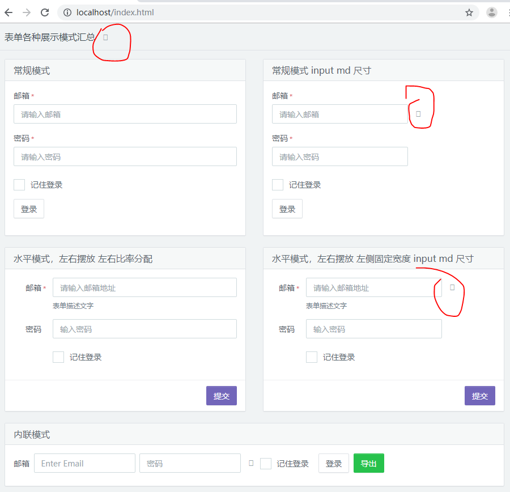Click the small icon right of md-size 邮箱 input
The width and height of the screenshot is (510, 492).
[418, 114]
